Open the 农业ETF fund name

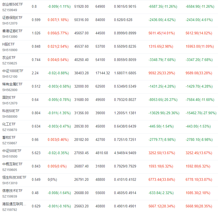click(x=9, y=58)
